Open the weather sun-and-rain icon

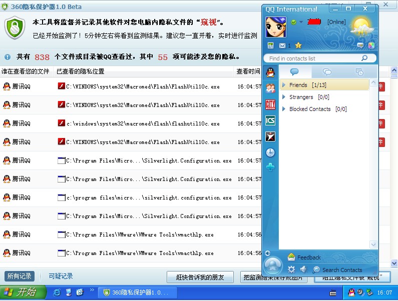[361, 27]
